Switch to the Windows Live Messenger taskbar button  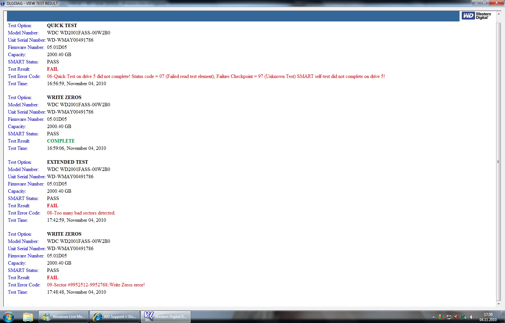click(x=63, y=317)
